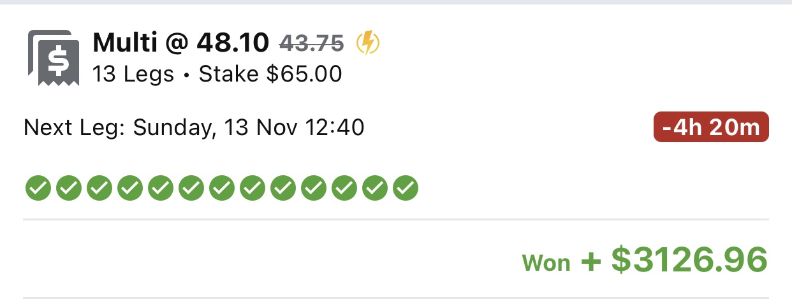This screenshot has width=792, height=302.
Task: Tap the yellow lightning boost icon
Action: [368, 43]
